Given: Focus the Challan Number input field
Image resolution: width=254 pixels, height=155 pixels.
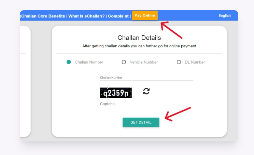Looking at the screenshot, I should pos(146,78).
